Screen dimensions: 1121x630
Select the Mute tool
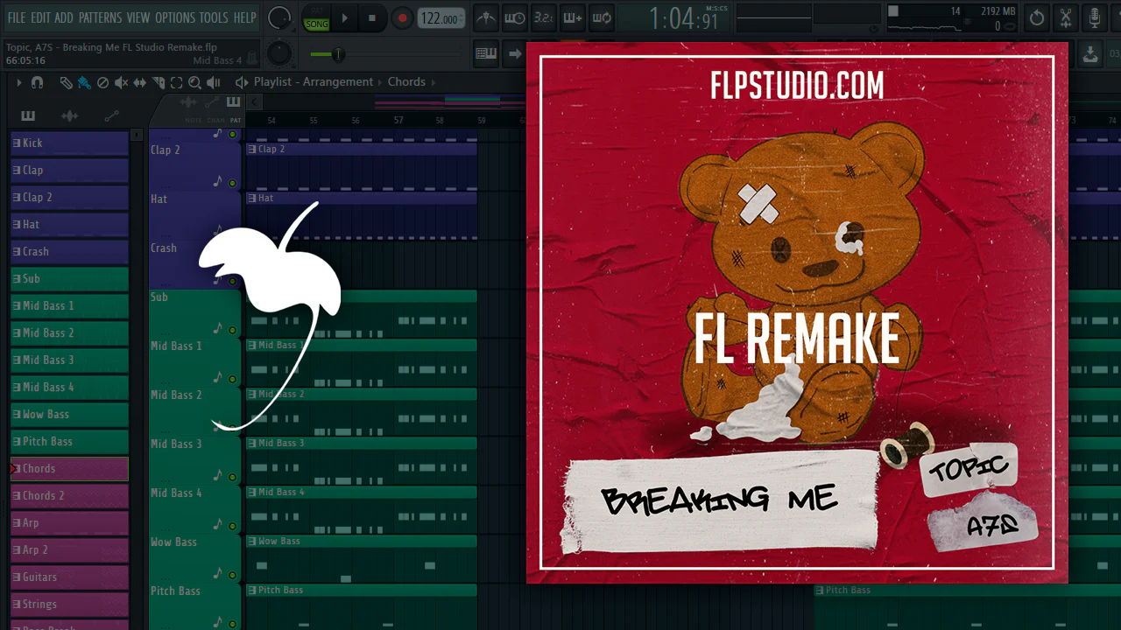pos(121,83)
